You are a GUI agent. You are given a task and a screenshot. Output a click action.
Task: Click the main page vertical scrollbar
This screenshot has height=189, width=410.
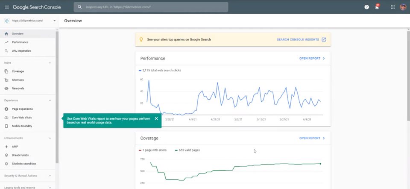tap(408, 76)
